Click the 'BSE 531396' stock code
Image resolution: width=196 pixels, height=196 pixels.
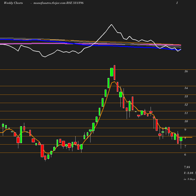(x=75, y=3)
